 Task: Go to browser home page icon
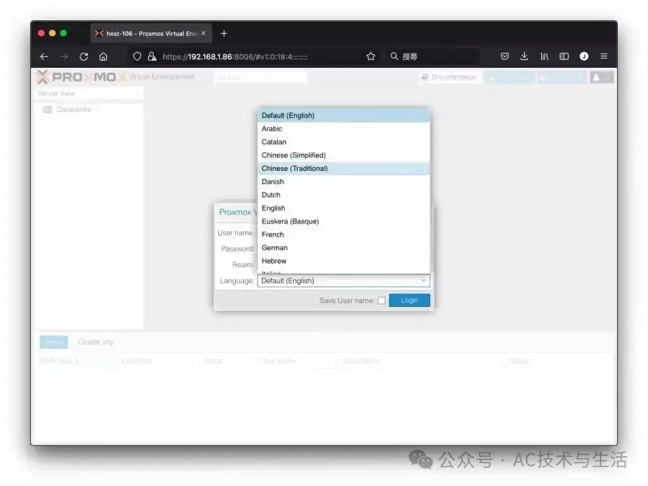(x=103, y=56)
